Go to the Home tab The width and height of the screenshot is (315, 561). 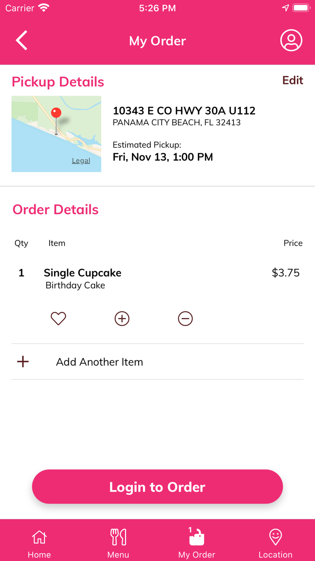pos(39,543)
